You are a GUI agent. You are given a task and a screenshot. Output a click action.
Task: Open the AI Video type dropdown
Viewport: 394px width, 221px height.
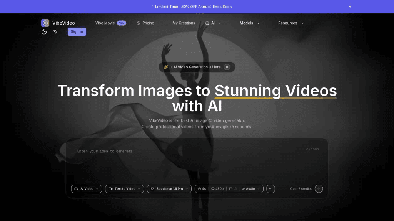pos(87,189)
